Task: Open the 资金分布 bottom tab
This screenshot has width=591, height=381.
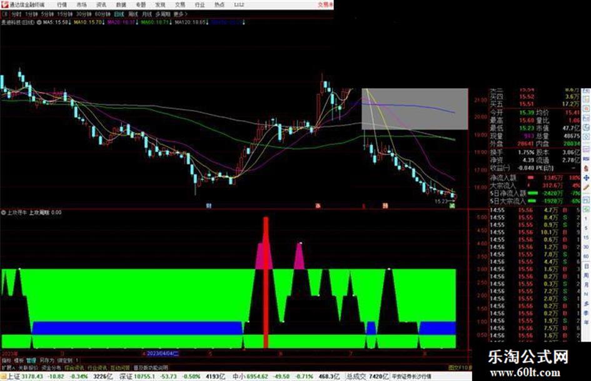Action: click(x=51, y=367)
